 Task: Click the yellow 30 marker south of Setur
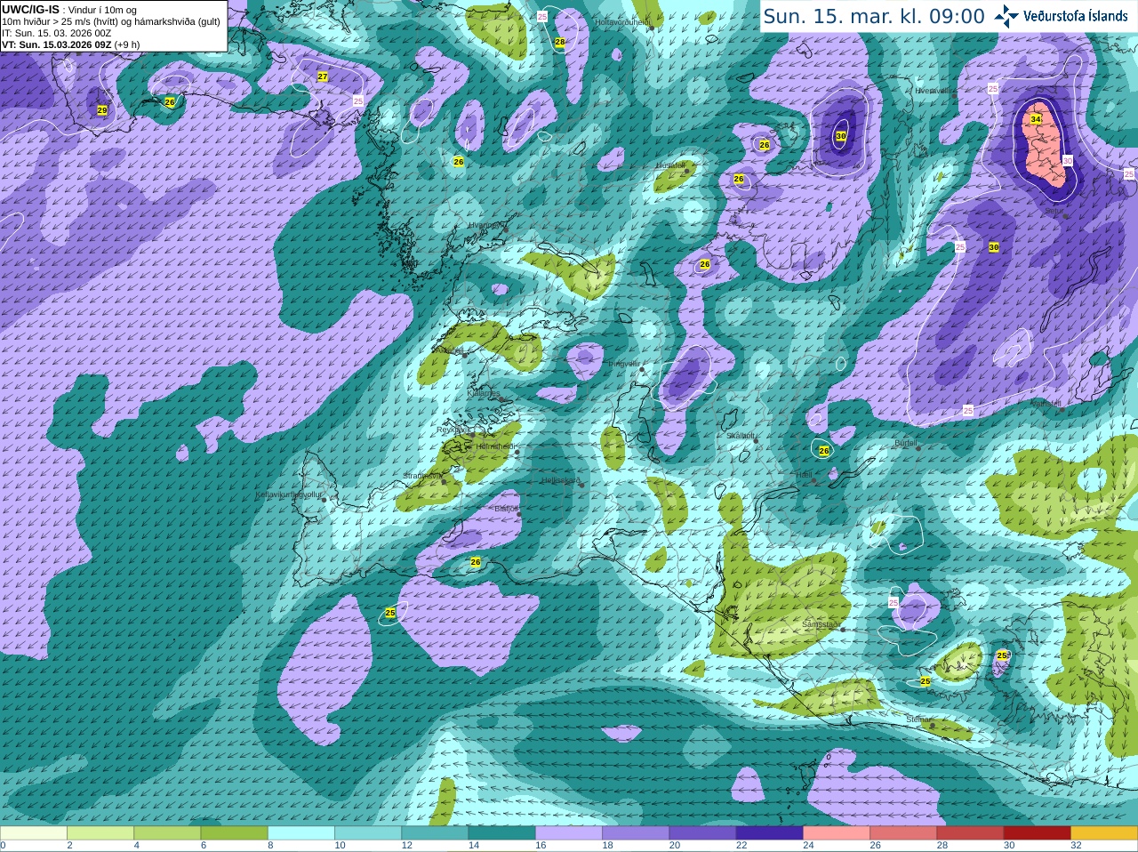coord(994,247)
